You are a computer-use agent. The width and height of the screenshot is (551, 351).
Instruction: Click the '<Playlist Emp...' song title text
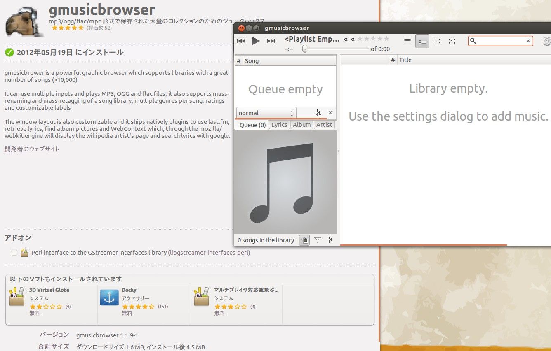312,39
